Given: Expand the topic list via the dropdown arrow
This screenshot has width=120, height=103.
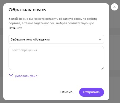Looking at the screenshot, I should 100,39.
